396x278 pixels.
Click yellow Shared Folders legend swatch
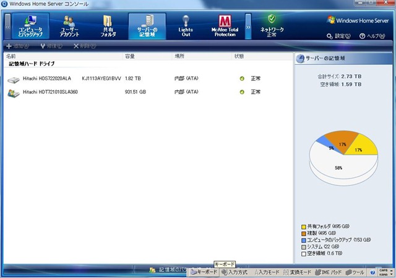pyautogui.click(x=304, y=227)
